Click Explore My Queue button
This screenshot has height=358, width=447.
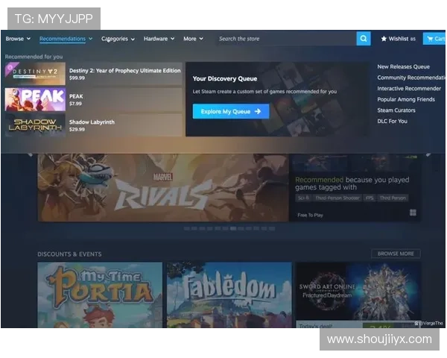[x=231, y=111]
